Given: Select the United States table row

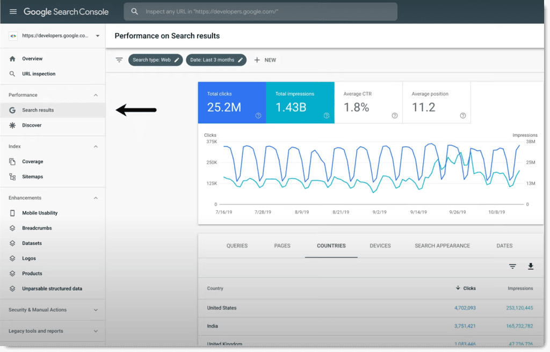Looking at the screenshot, I should click(x=371, y=308).
